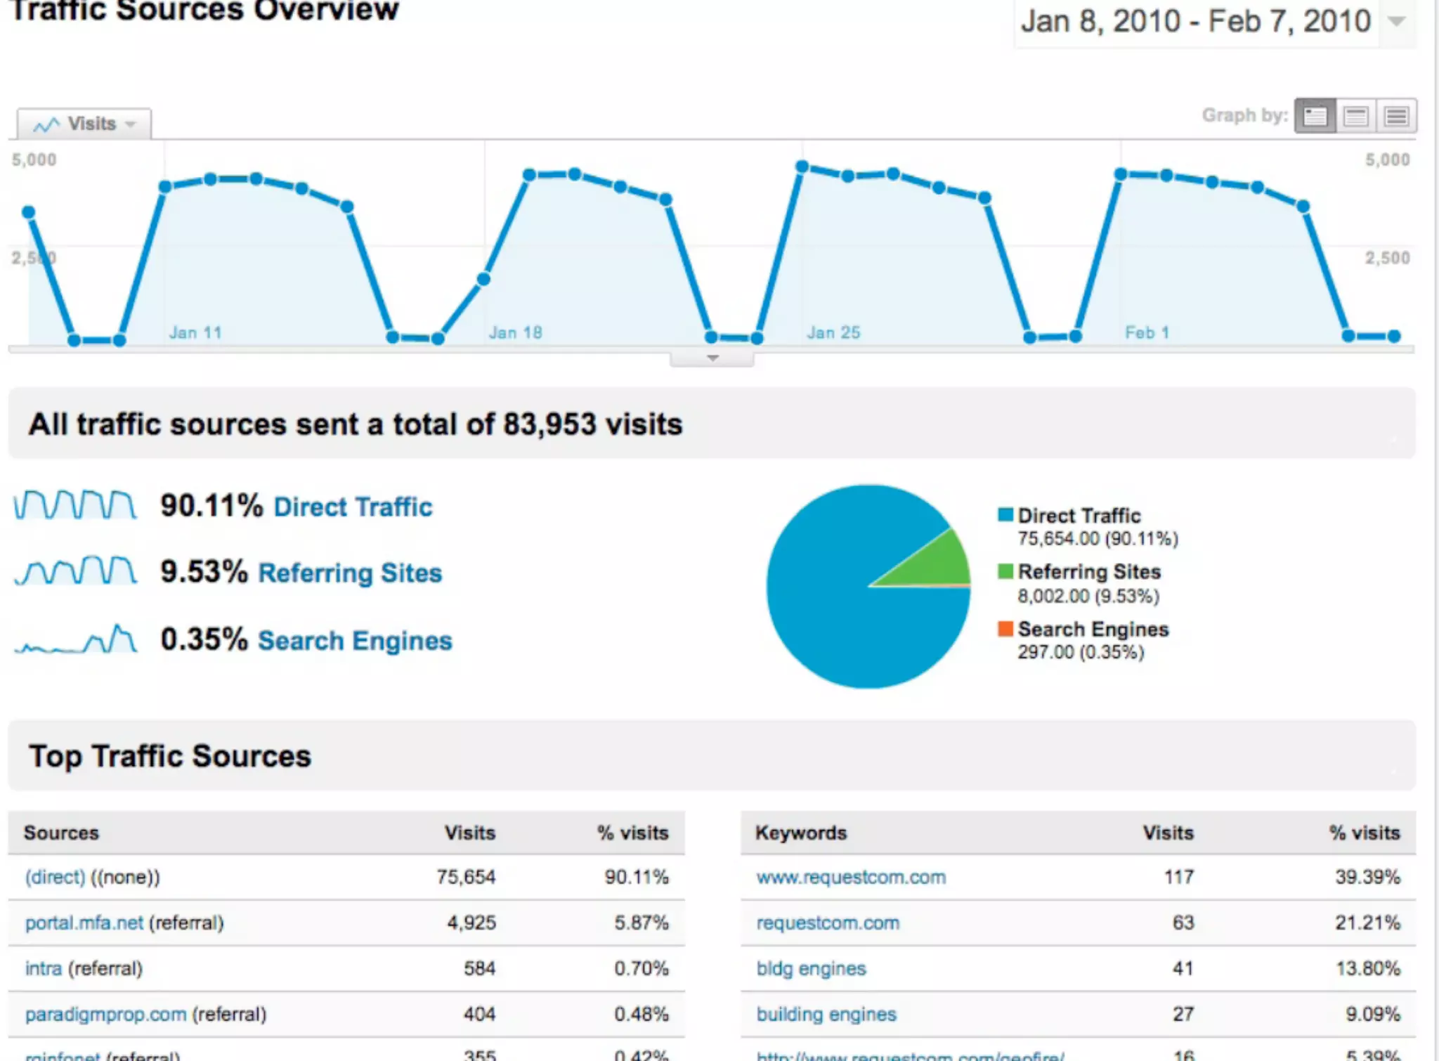This screenshot has width=1439, height=1061.
Task: Click the Jan 25 peak data point
Action: [802, 167]
